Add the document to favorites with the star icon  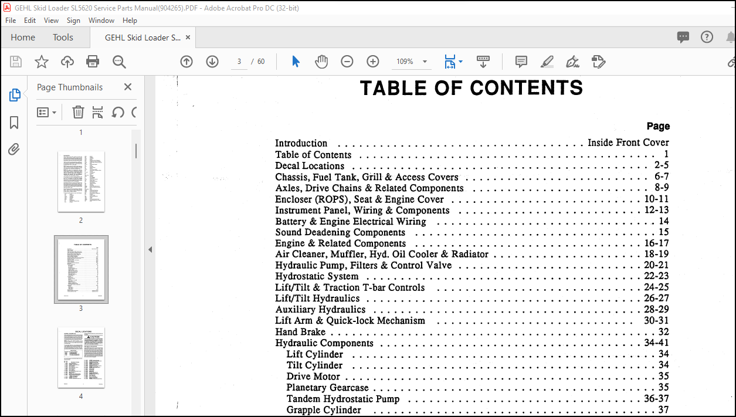(42, 62)
